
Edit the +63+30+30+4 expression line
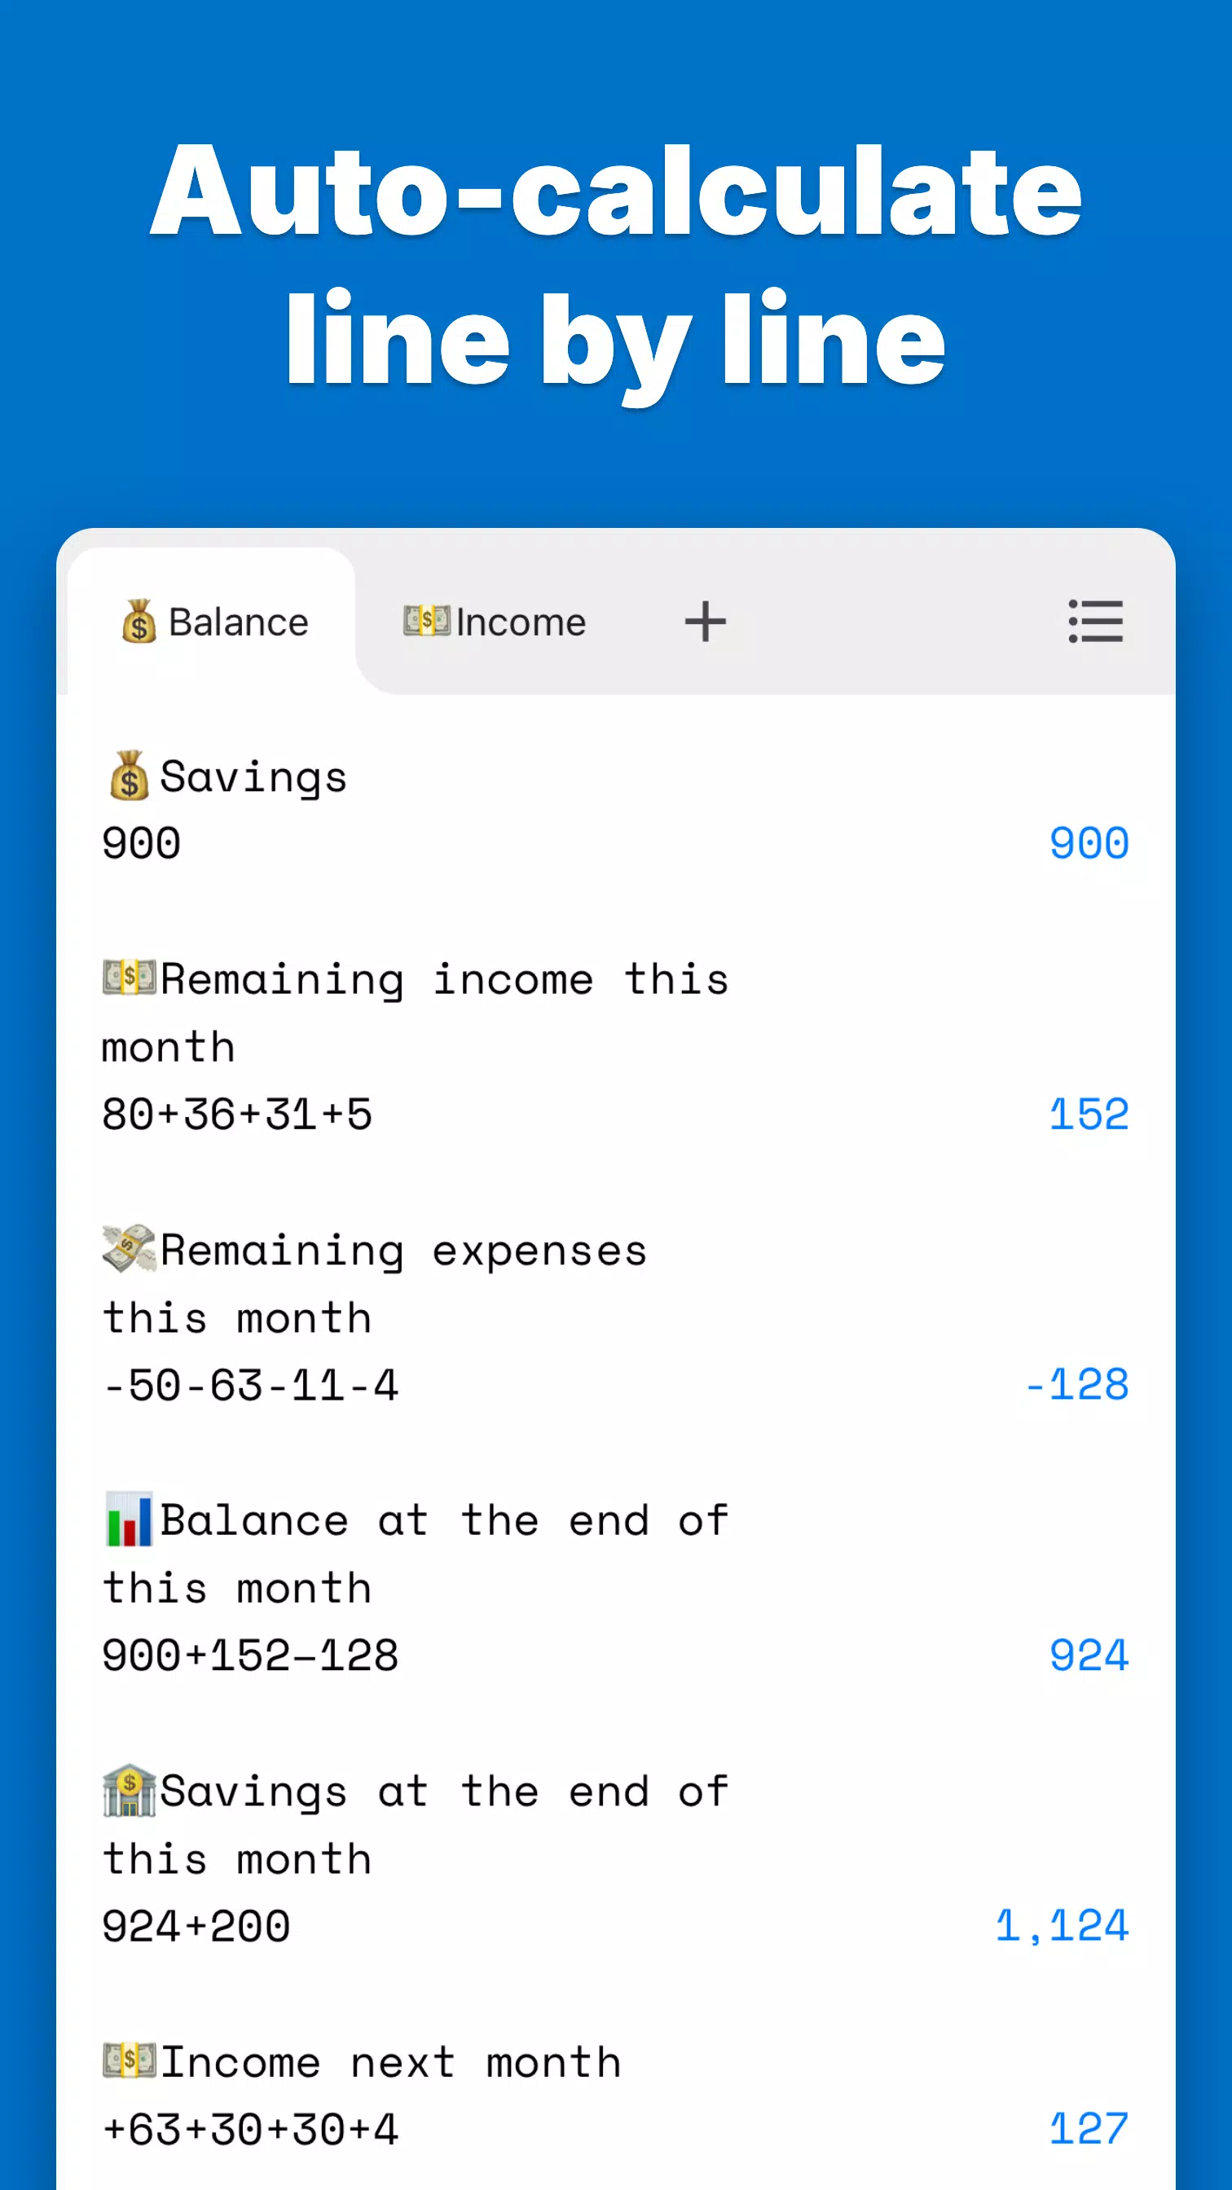point(251,2130)
